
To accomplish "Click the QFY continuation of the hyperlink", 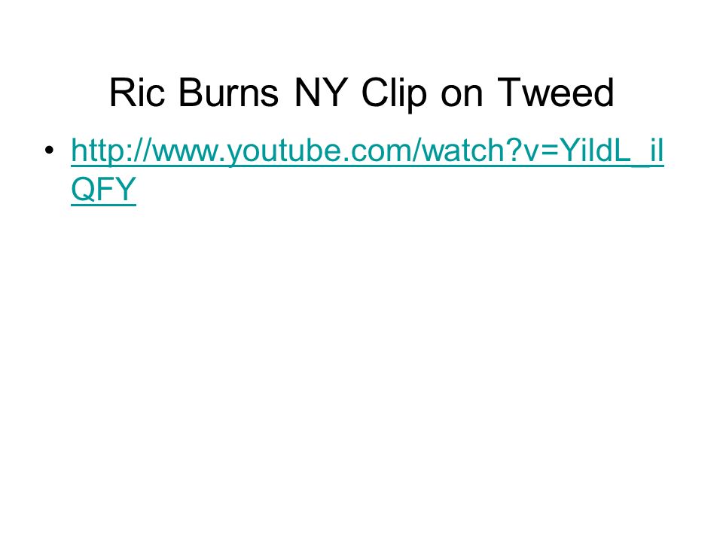I will [104, 189].
